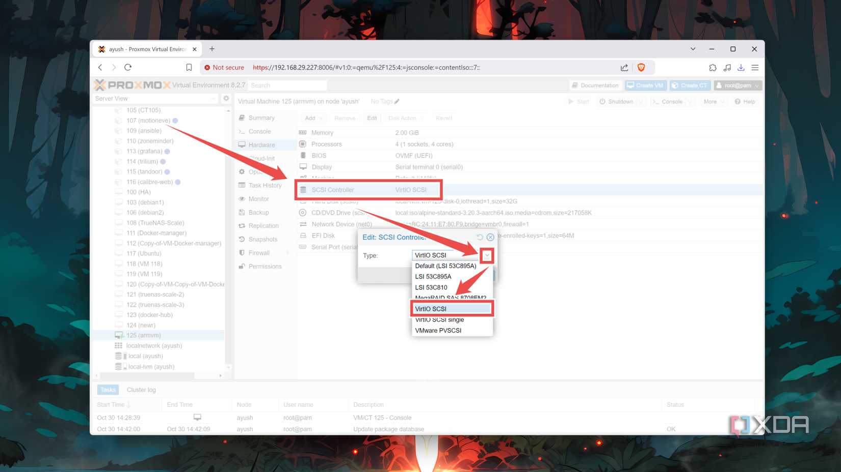Screen dimensions: 841x472
Task: Switch to the Cluster log tab
Action: pyautogui.click(x=141, y=390)
